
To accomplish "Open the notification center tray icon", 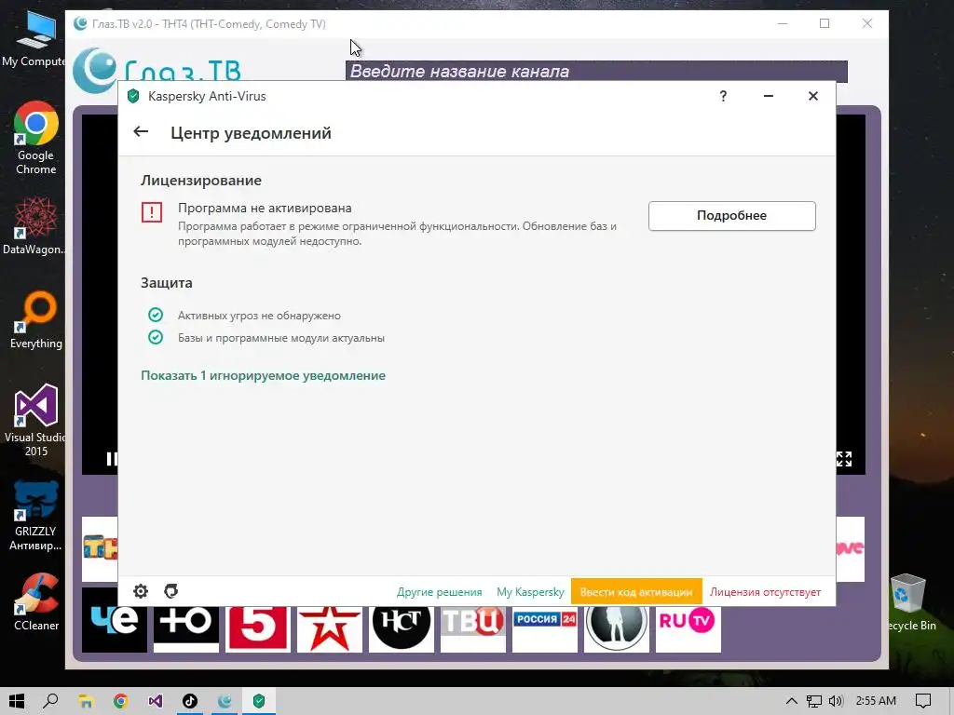I will click(x=923, y=701).
